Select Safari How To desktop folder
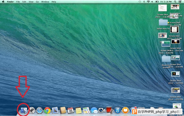 tap(163, 22)
